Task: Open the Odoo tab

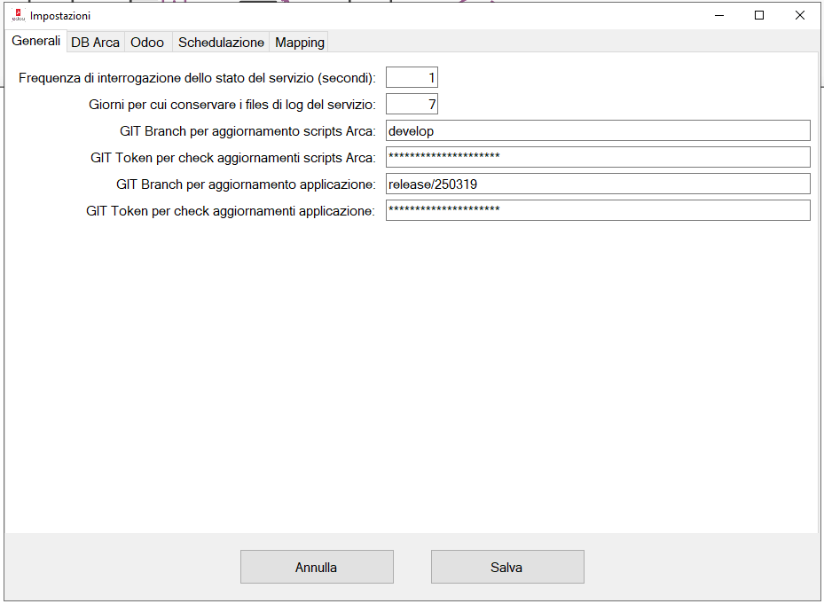Action: point(147,42)
